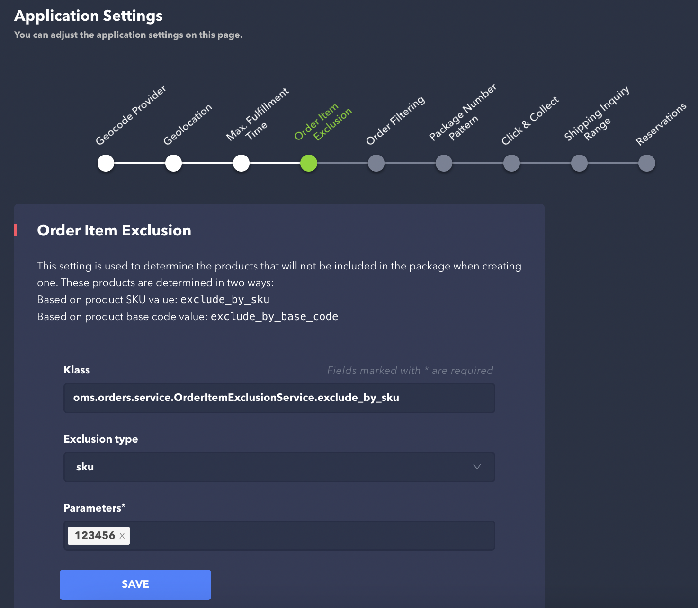Click the Click & Collect step label

pyautogui.click(x=530, y=121)
